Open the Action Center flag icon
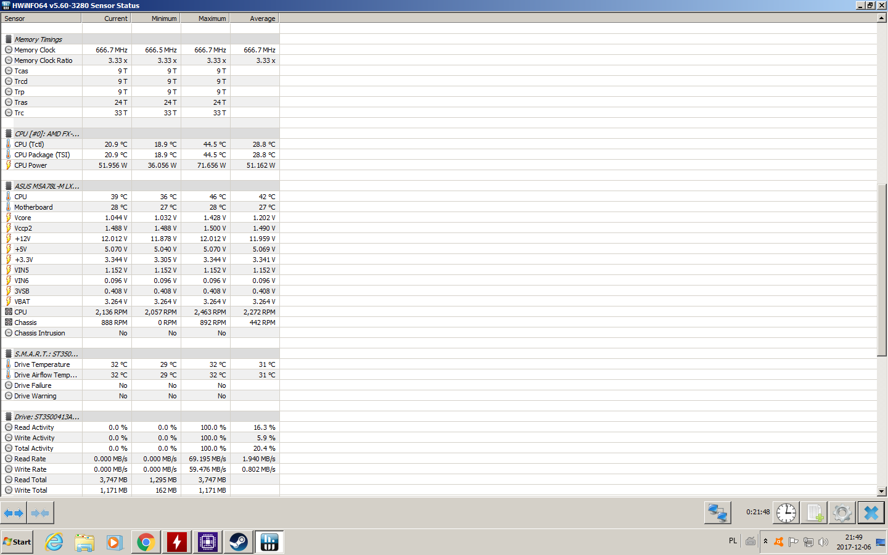The image size is (888, 555). click(x=794, y=541)
